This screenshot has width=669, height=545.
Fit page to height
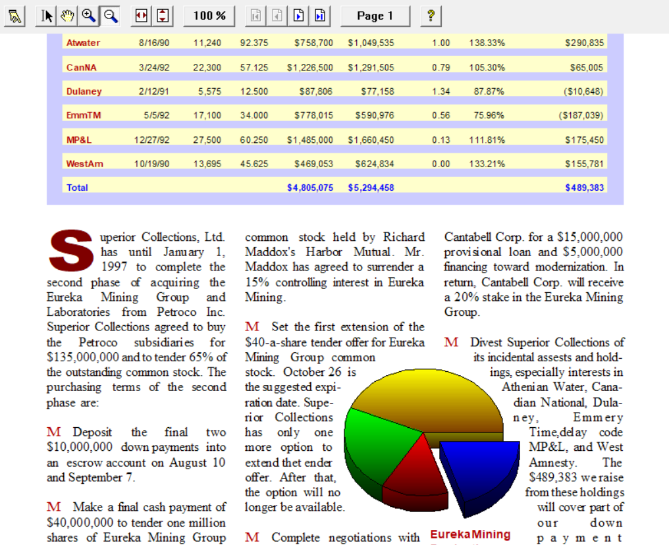click(x=163, y=16)
